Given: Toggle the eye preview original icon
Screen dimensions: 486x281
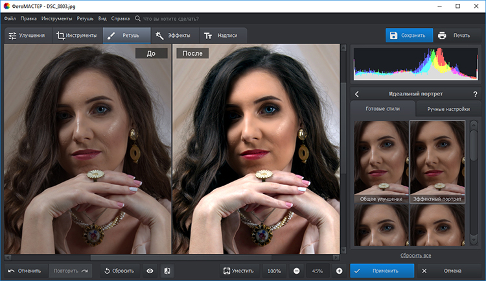Looking at the screenshot, I should 150,271.
